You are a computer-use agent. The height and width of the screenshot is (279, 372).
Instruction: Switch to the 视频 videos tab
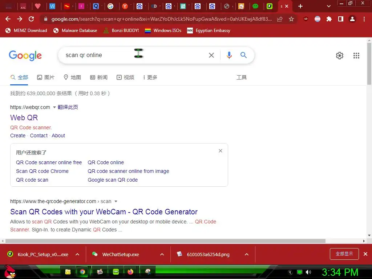point(125,77)
